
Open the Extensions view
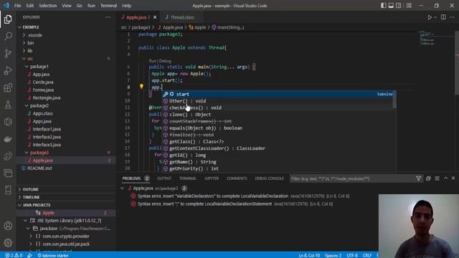point(8,87)
